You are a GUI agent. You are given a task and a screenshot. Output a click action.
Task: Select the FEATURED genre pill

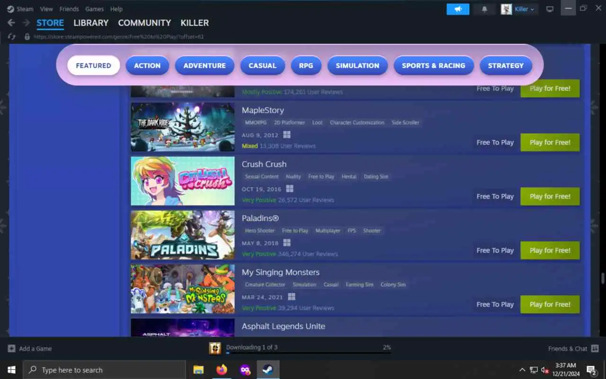[93, 65]
